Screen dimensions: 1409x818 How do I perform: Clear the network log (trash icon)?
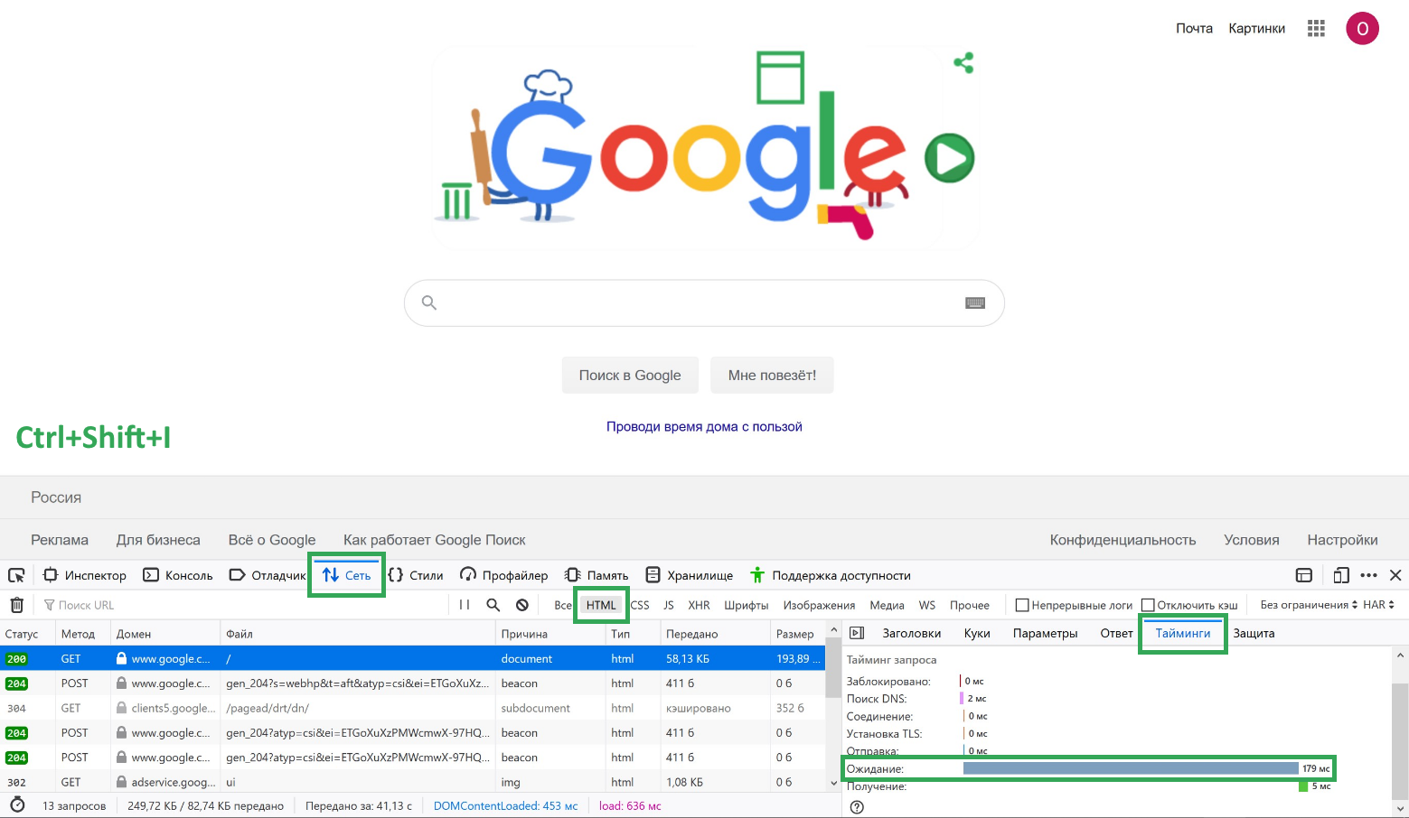[x=16, y=605]
